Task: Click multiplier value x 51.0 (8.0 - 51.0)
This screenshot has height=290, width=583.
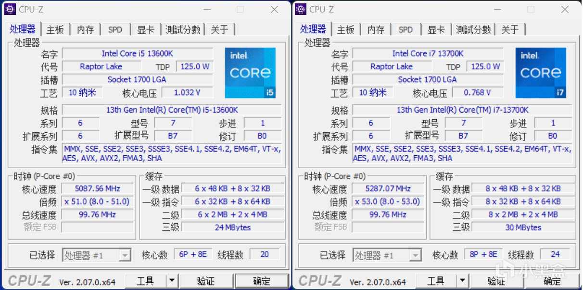Action: [x=98, y=202]
